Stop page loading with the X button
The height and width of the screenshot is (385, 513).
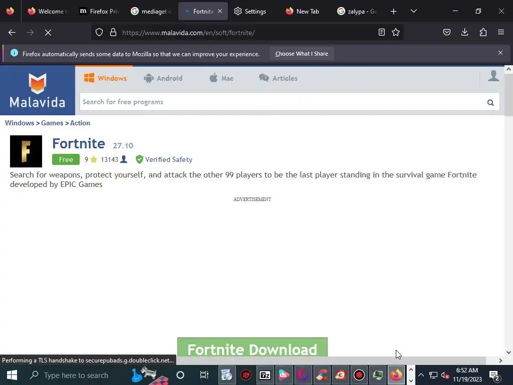pos(48,33)
